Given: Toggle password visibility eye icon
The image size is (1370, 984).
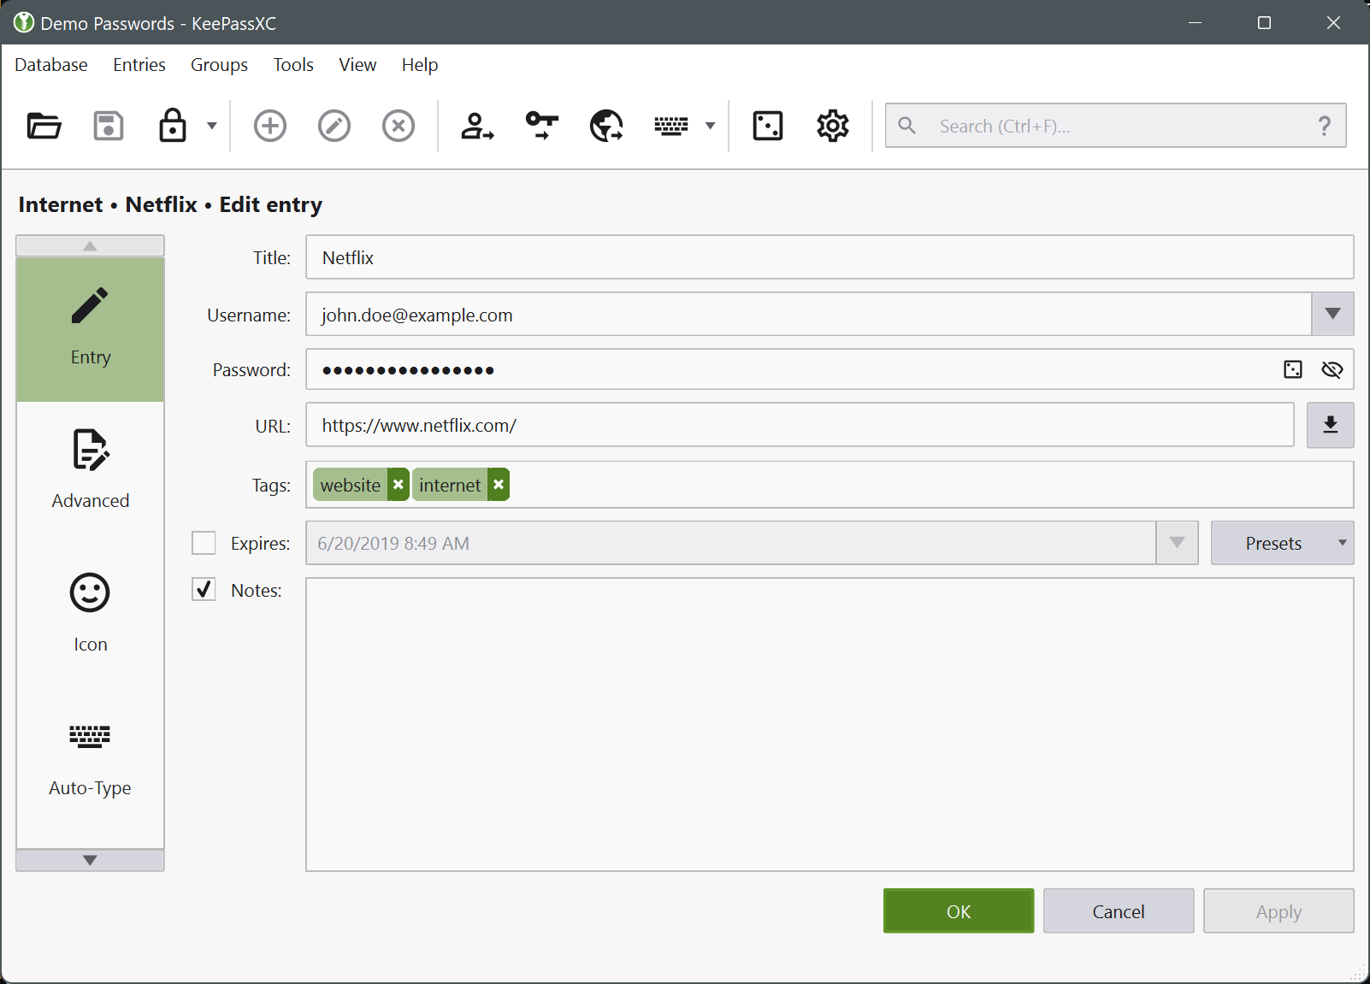Looking at the screenshot, I should [1332, 369].
